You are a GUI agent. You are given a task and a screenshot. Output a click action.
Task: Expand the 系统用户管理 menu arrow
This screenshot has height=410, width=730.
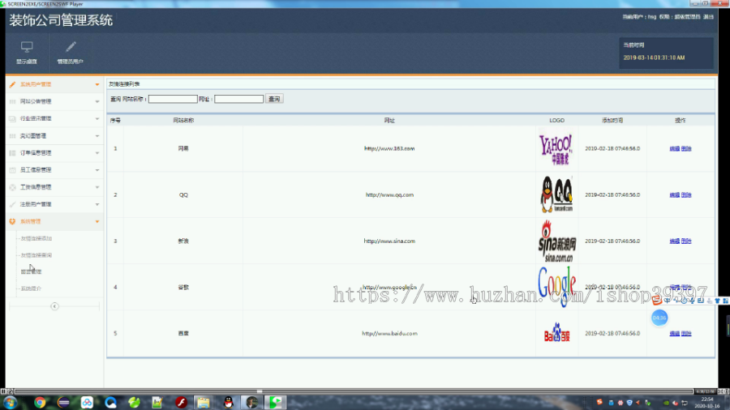[x=97, y=84]
